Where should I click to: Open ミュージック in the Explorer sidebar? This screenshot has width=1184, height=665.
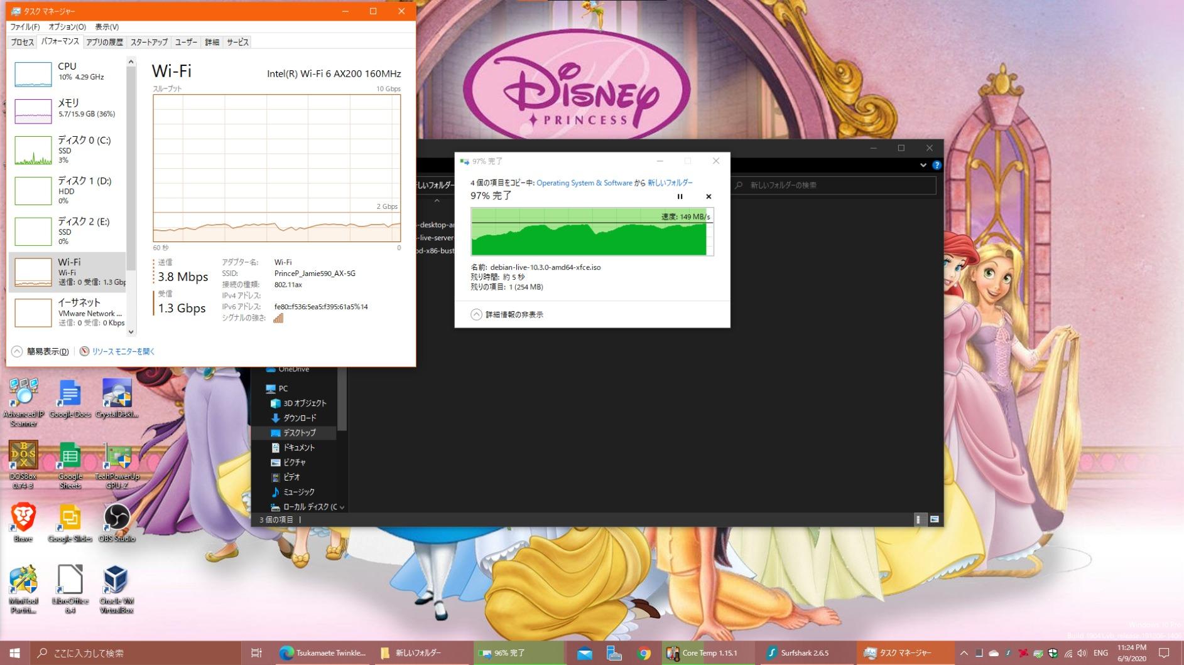(x=293, y=492)
